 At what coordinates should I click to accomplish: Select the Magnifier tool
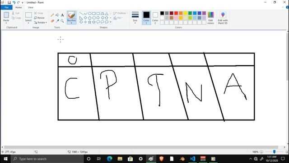click(62, 21)
